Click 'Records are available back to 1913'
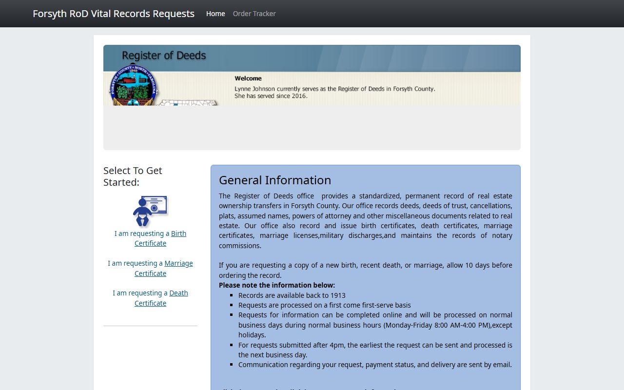 click(x=292, y=295)
